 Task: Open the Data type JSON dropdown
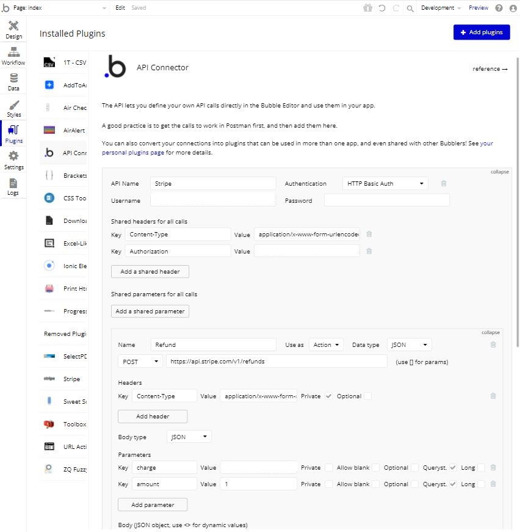point(409,344)
